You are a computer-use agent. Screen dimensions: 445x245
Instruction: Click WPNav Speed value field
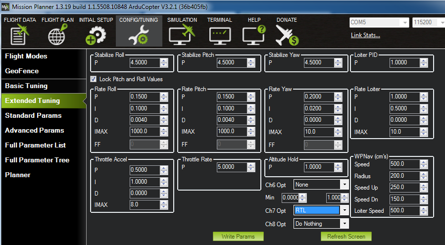click(x=405, y=164)
